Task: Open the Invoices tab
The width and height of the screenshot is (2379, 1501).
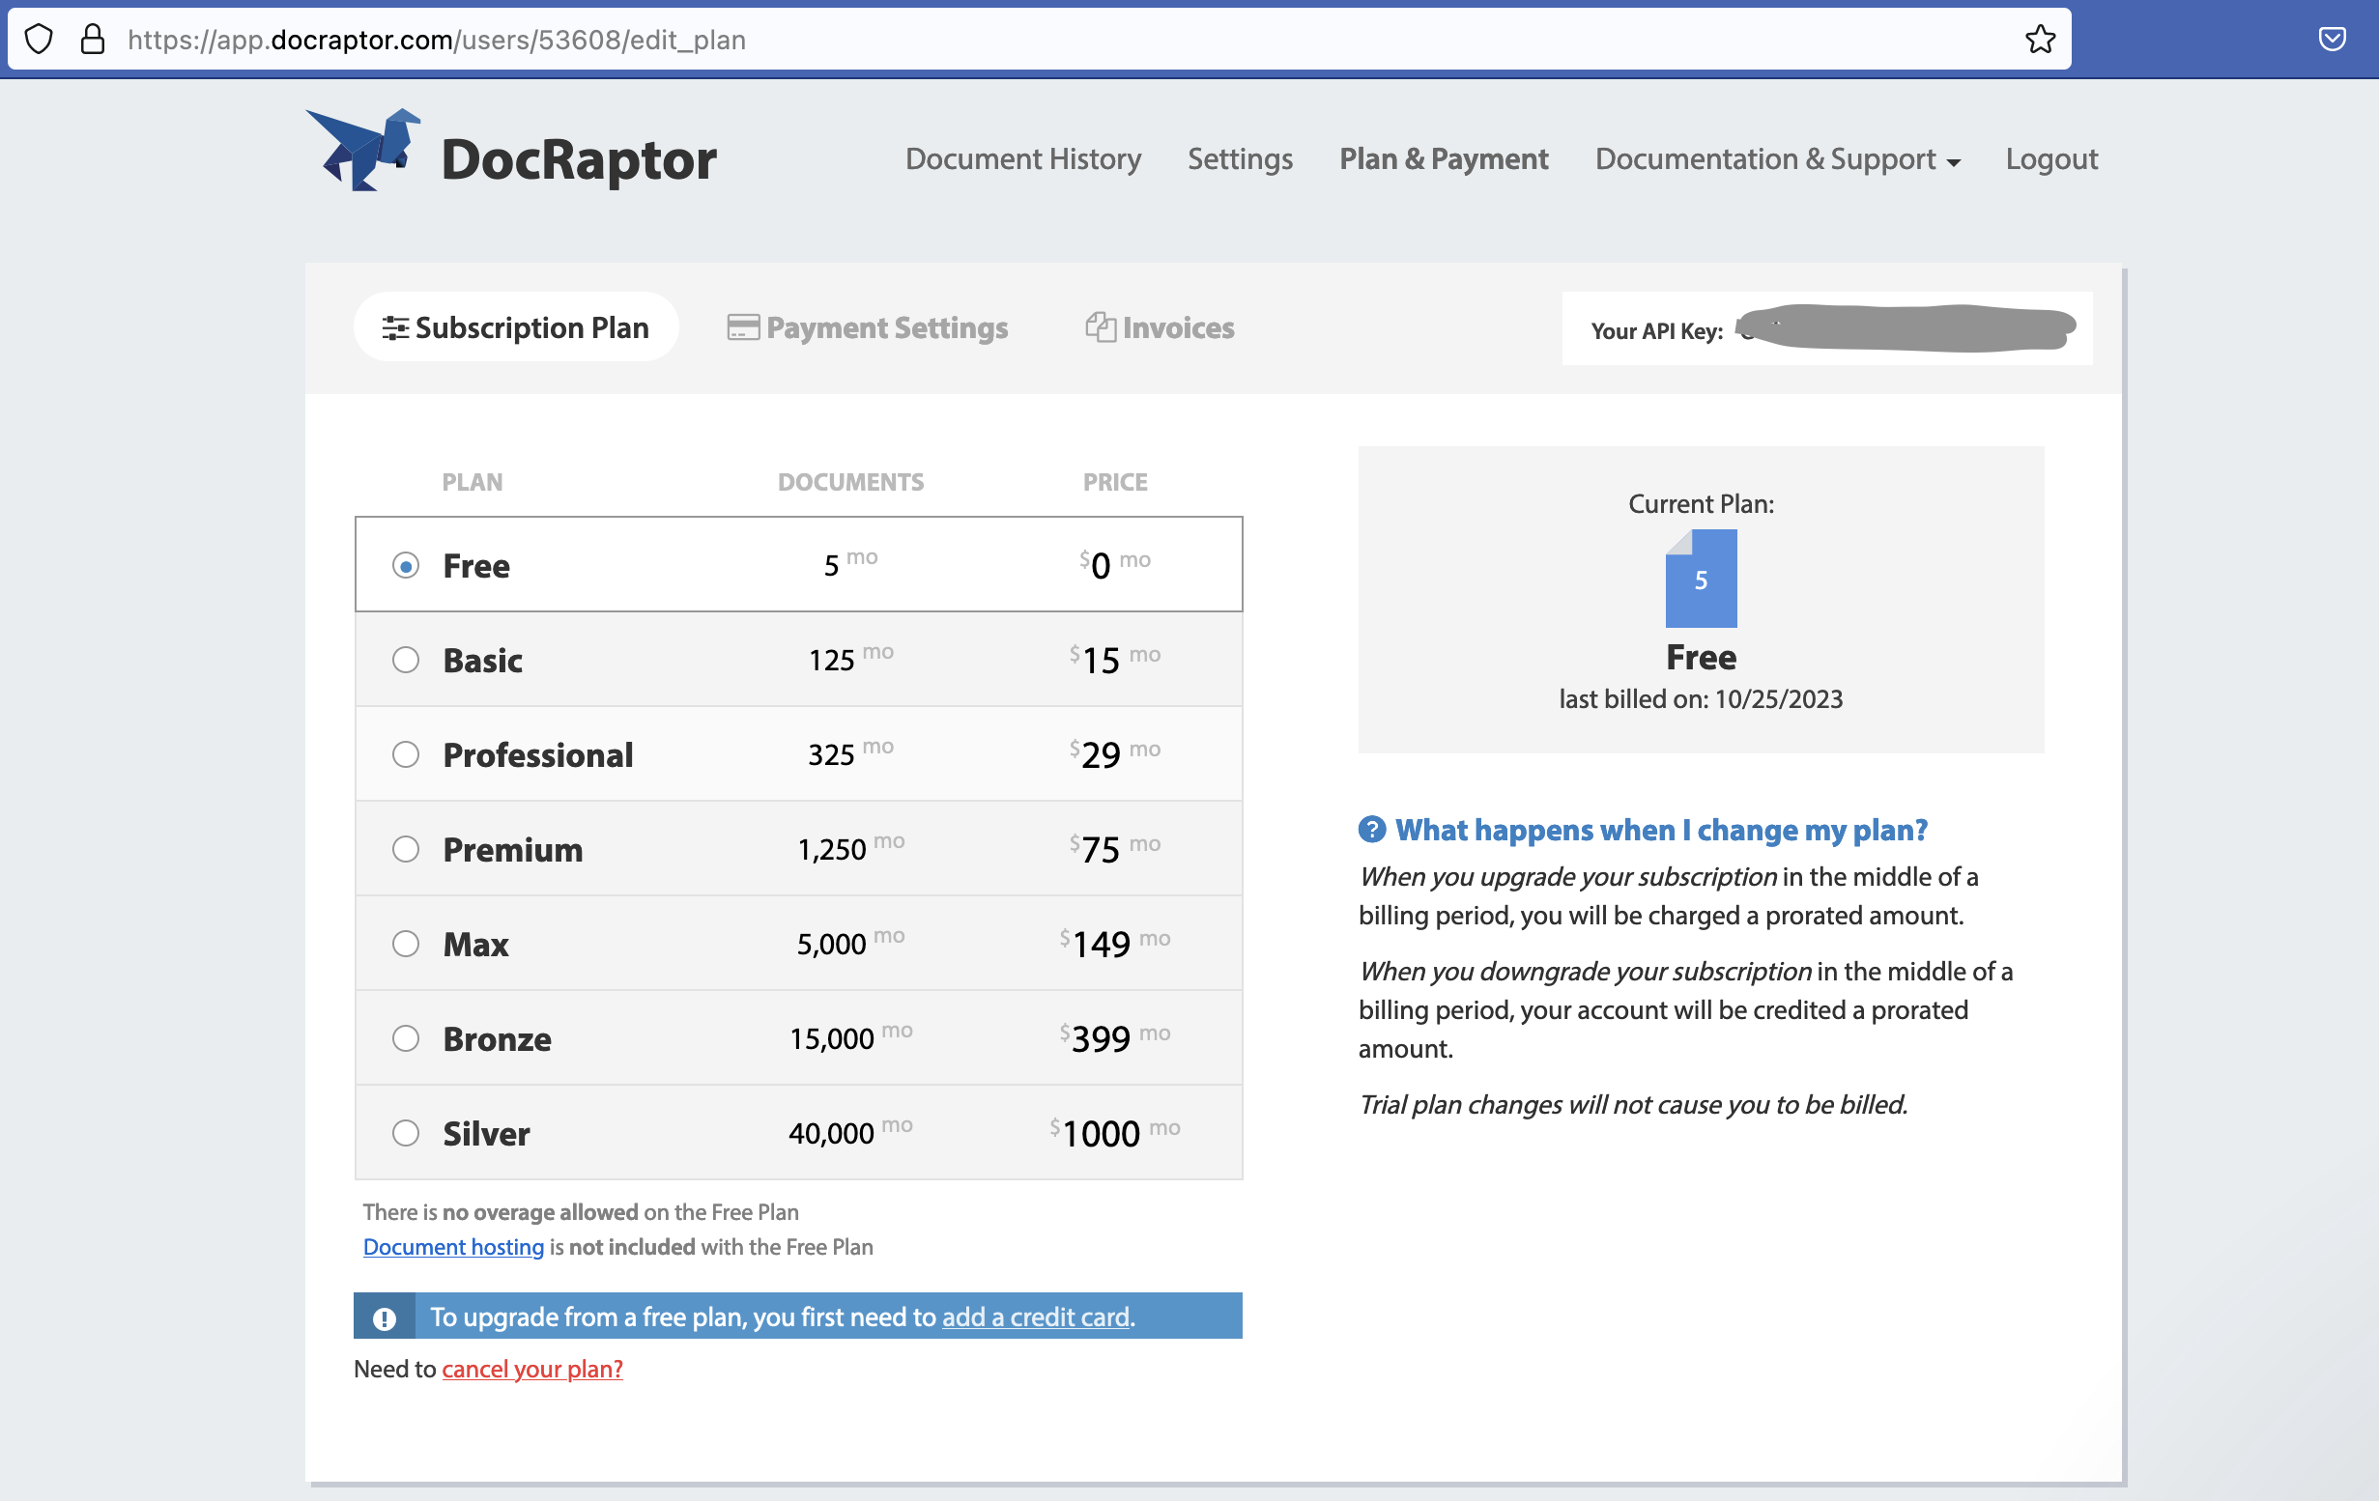Action: [1160, 326]
